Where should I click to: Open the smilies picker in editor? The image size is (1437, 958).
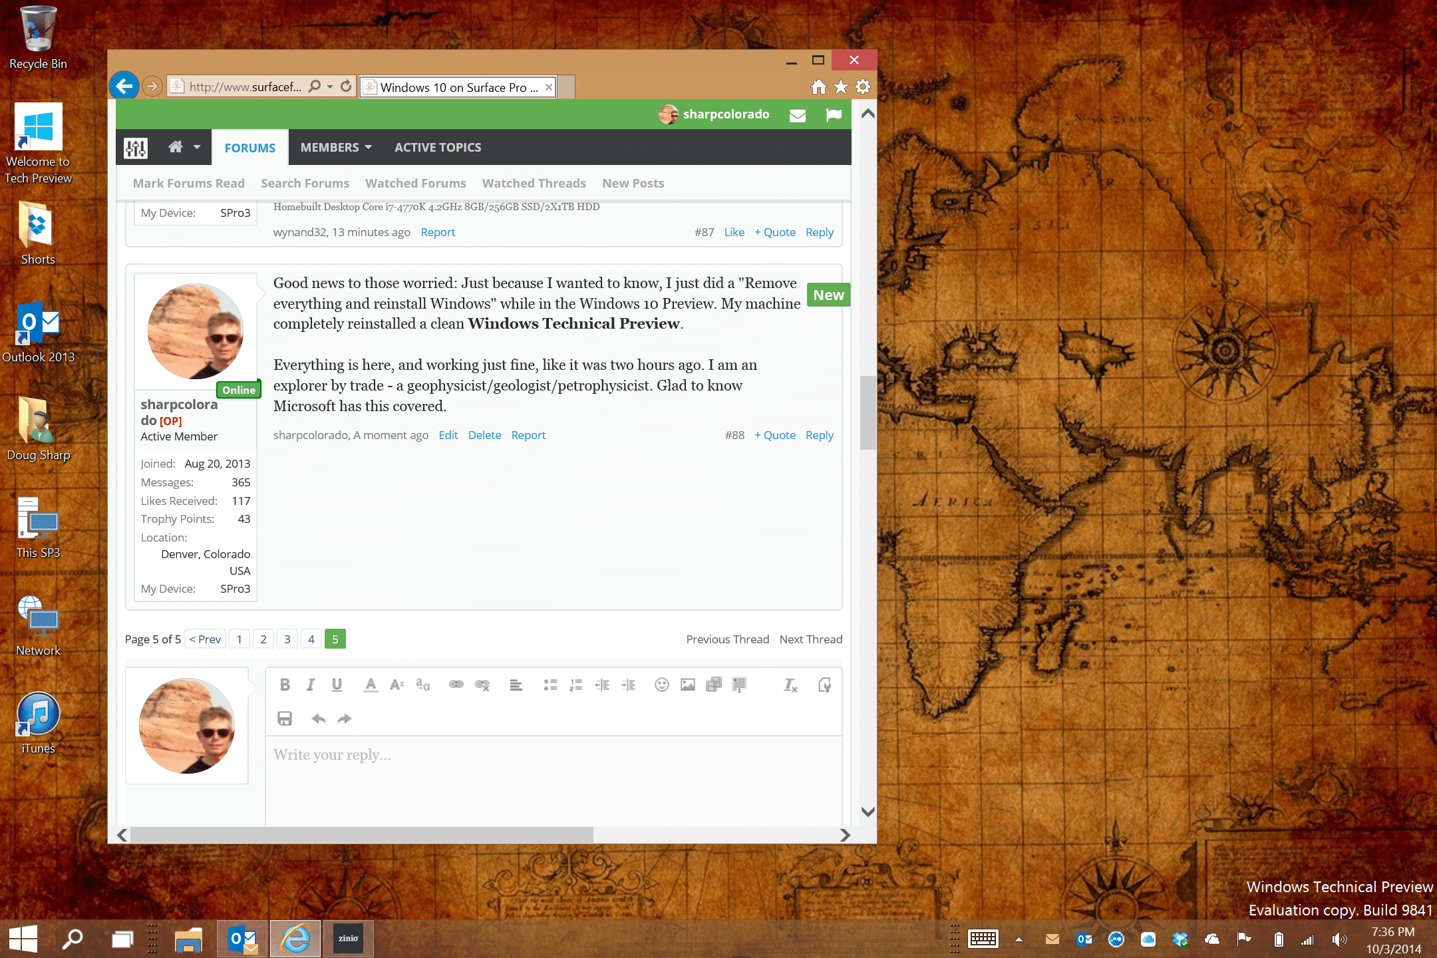pyautogui.click(x=661, y=685)
